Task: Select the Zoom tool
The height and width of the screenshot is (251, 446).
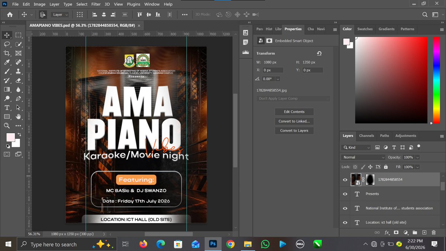Action: (x=7, y=126)
